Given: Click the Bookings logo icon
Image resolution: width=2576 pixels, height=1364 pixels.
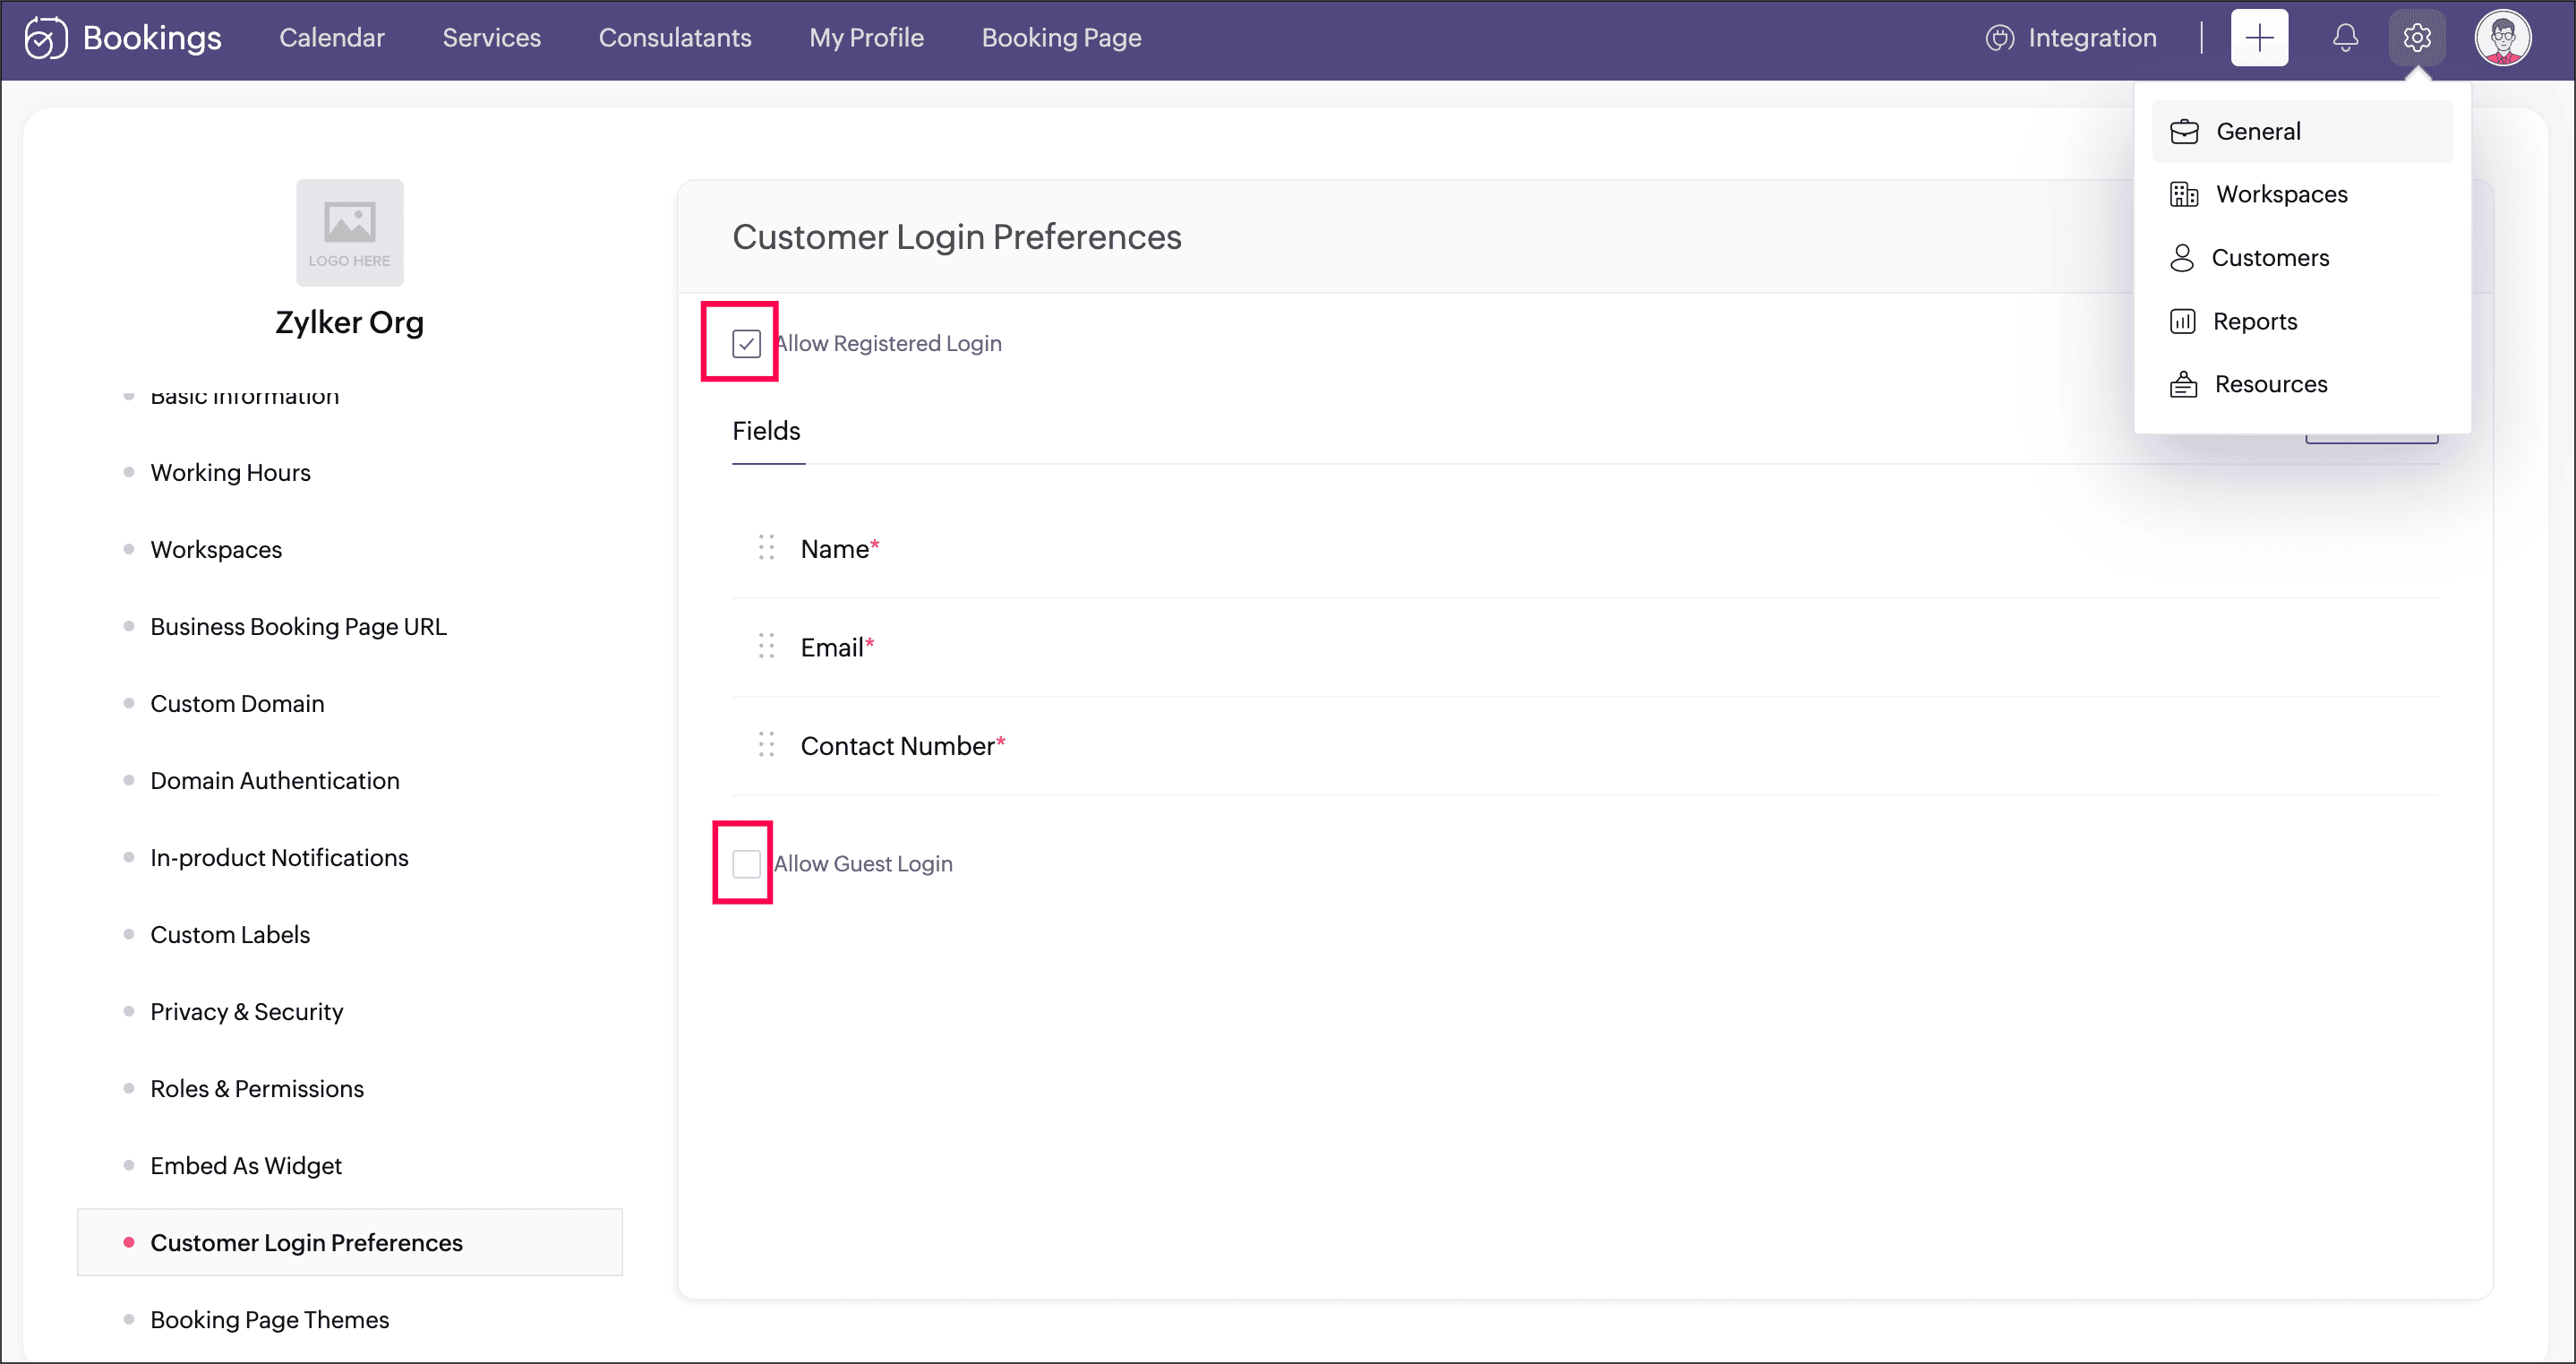Looking at the screenshot, I should click(45, 38).
